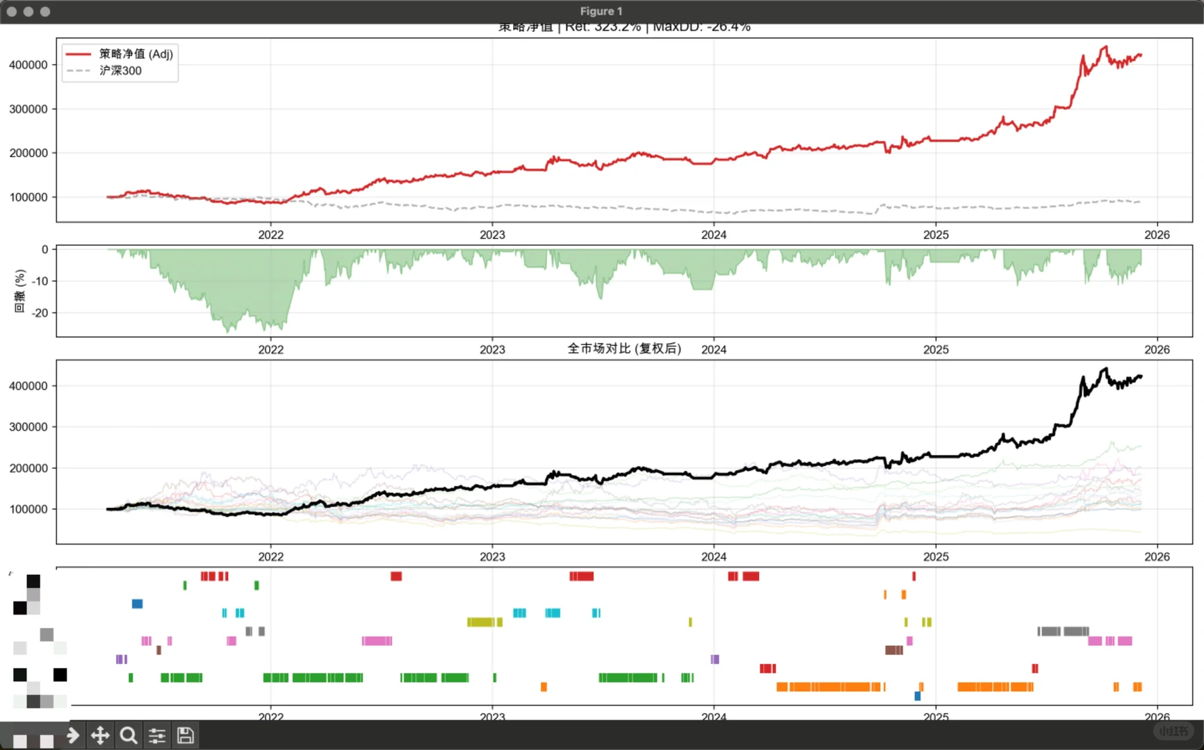Click the '沪深300' legend label

120,70
